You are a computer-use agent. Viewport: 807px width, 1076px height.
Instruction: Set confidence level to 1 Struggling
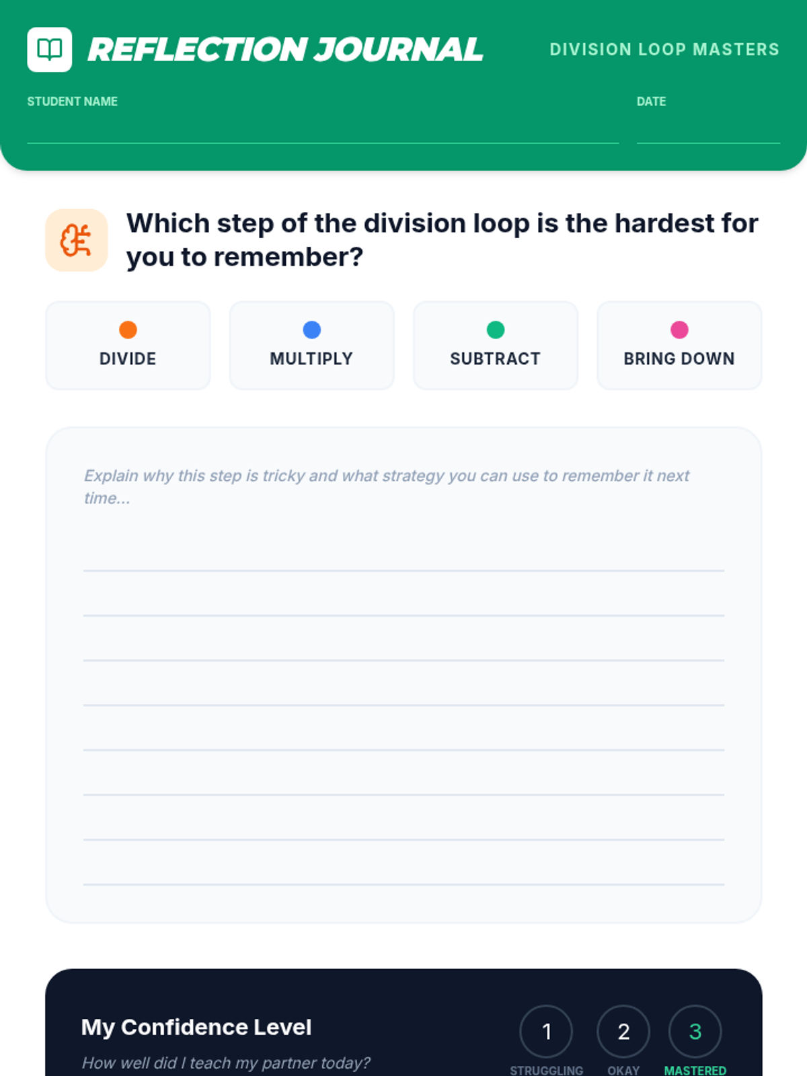point(546,1031)
